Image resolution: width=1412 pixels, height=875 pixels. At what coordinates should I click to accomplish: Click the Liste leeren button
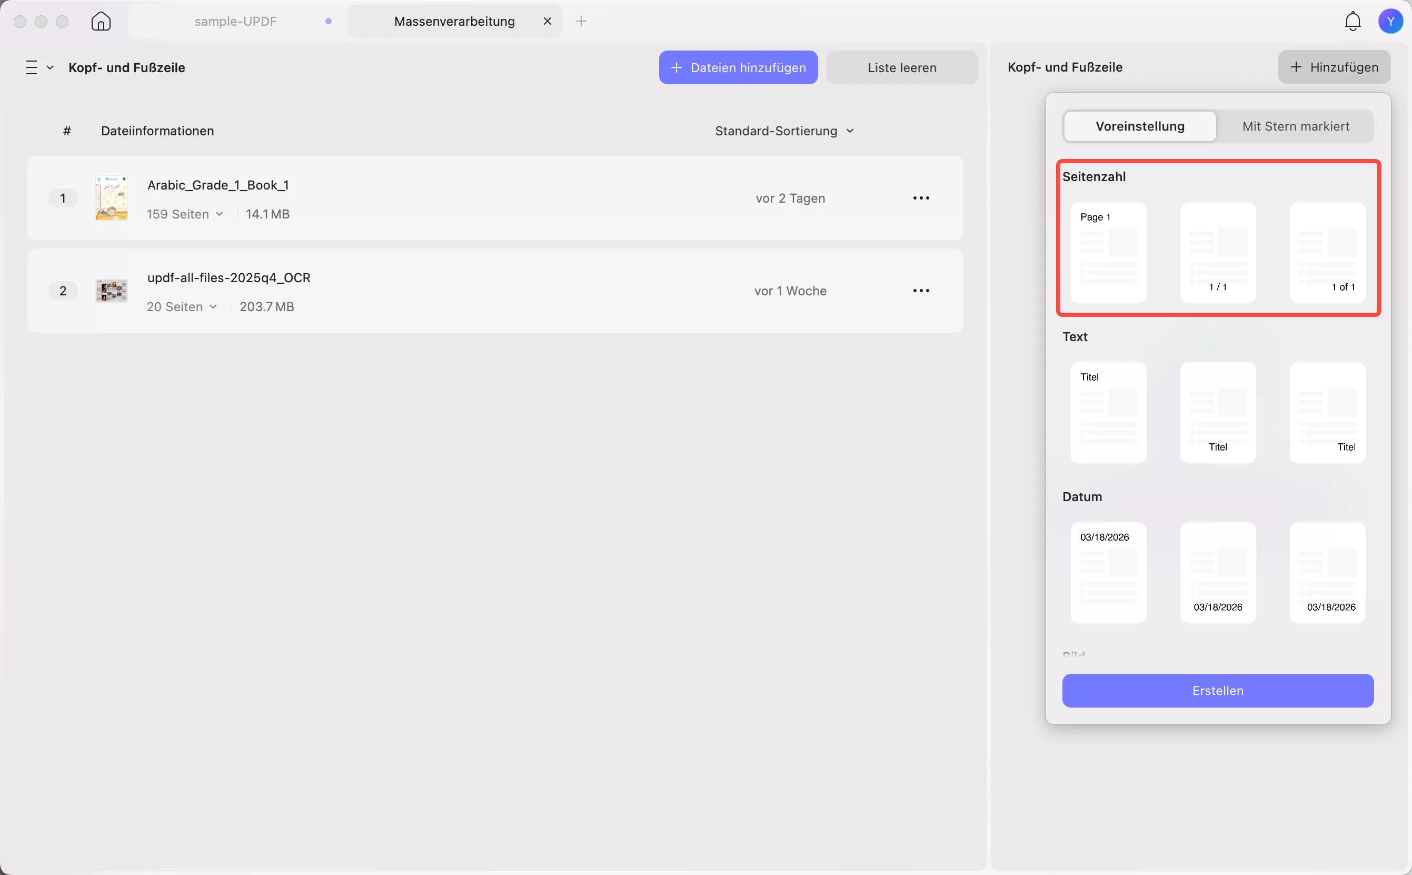tap(901, 68)
